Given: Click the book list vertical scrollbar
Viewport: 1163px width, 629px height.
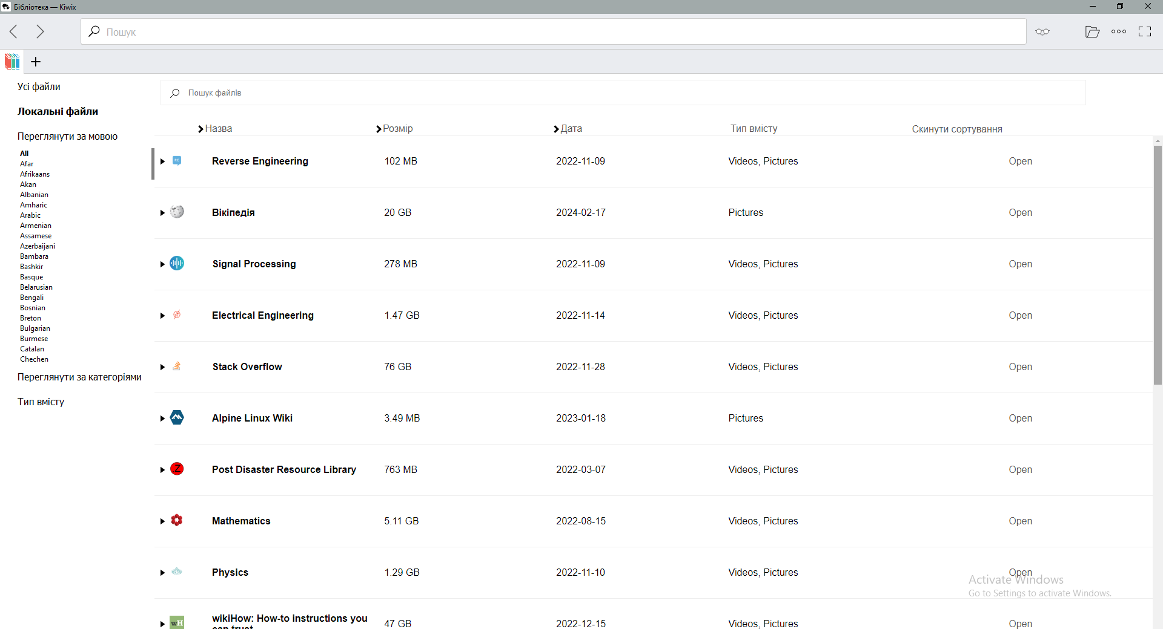Looking at the screenshot, I should [x=1158, y=265].
